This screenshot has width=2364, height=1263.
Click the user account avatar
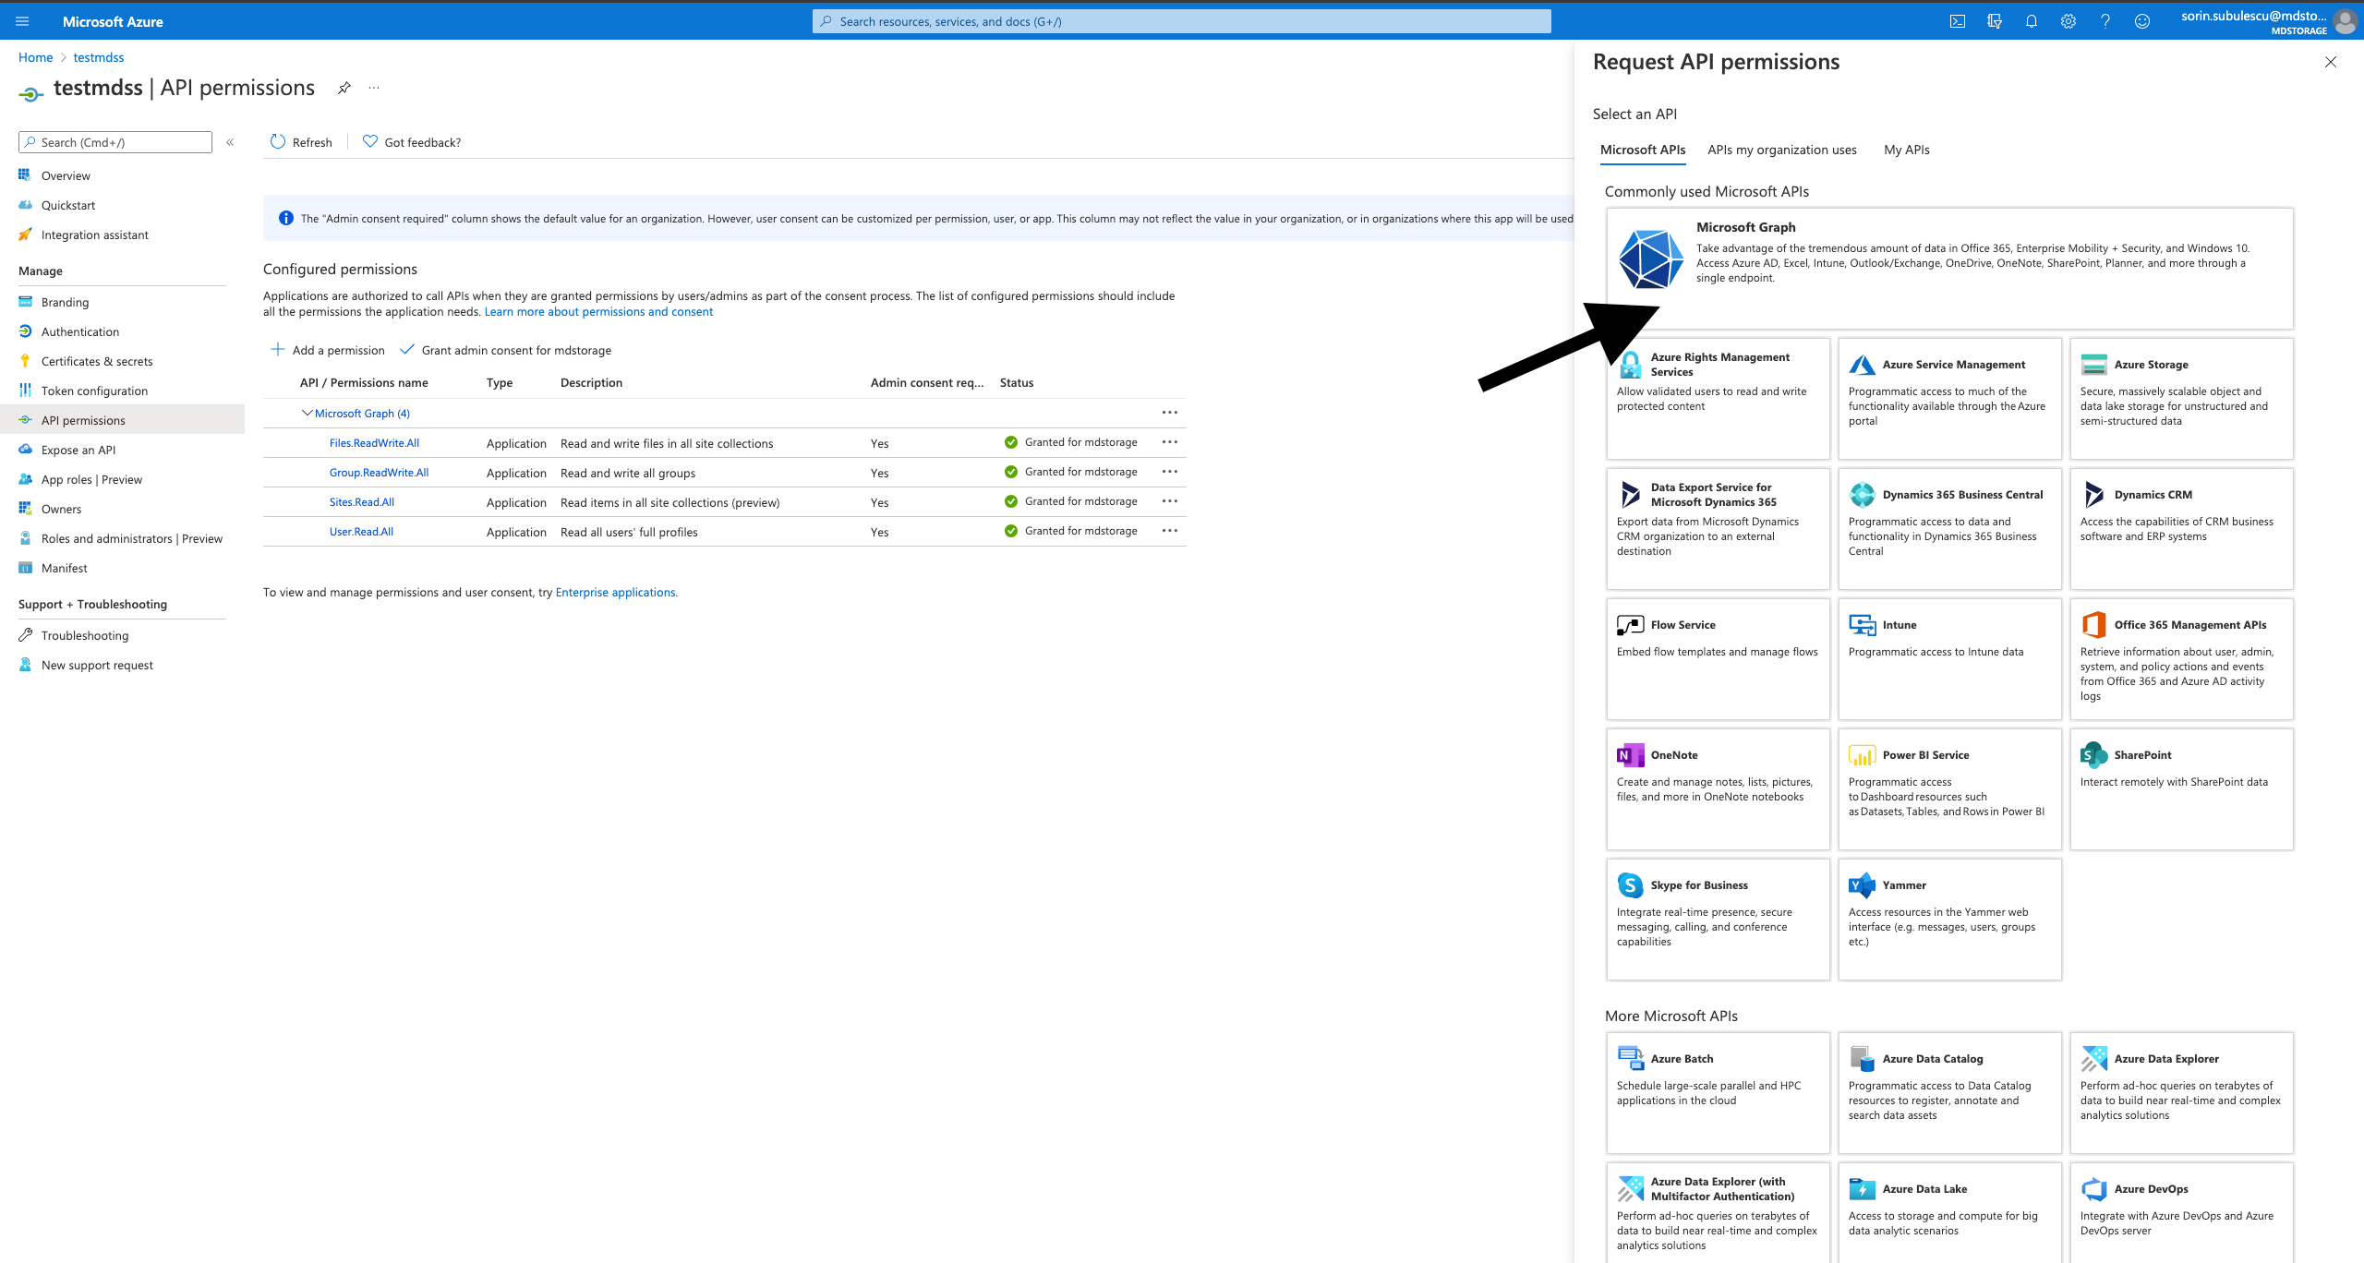2345,21
